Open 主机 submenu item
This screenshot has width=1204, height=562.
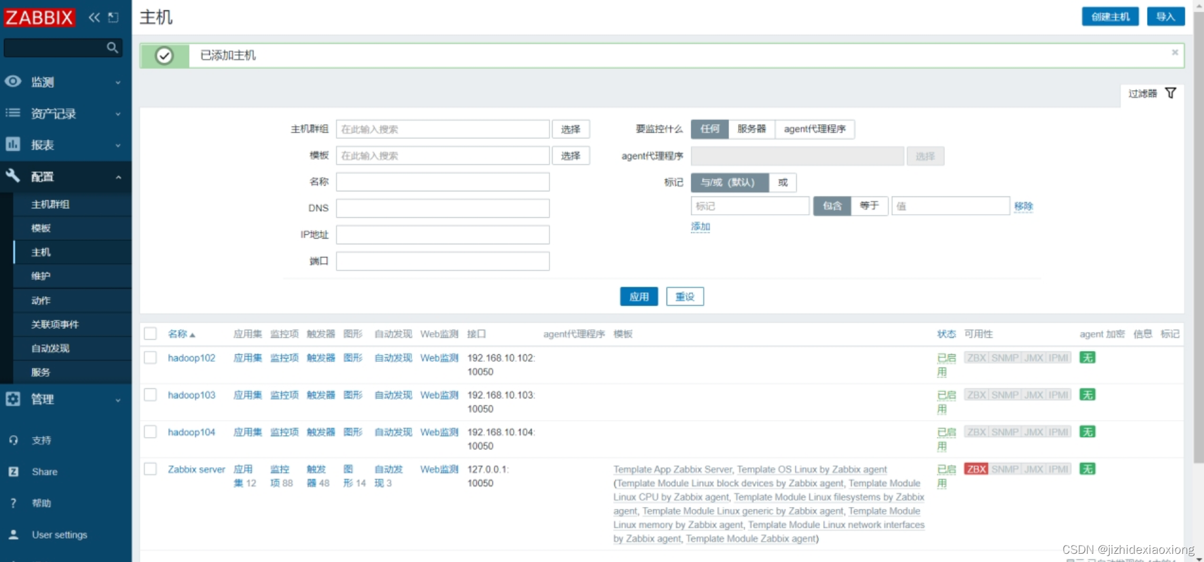[40, 252]
